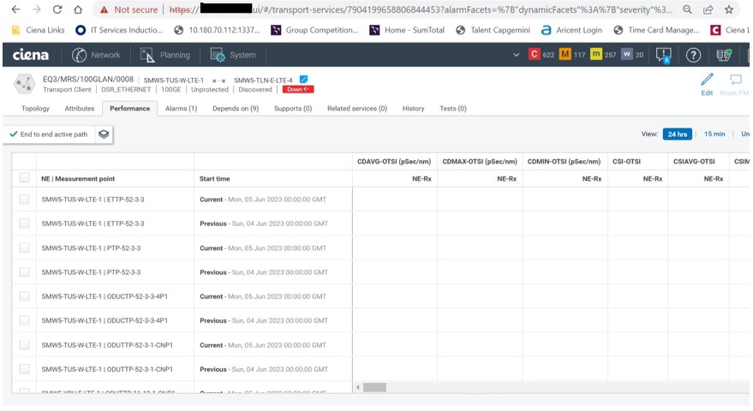
Task: Check the first ETTP-52-3-3 Current row checkbox
Action: pyautogui.click(x=24, y=199)
